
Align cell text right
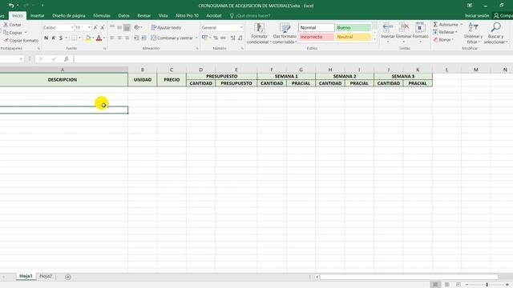coord(127,38)
